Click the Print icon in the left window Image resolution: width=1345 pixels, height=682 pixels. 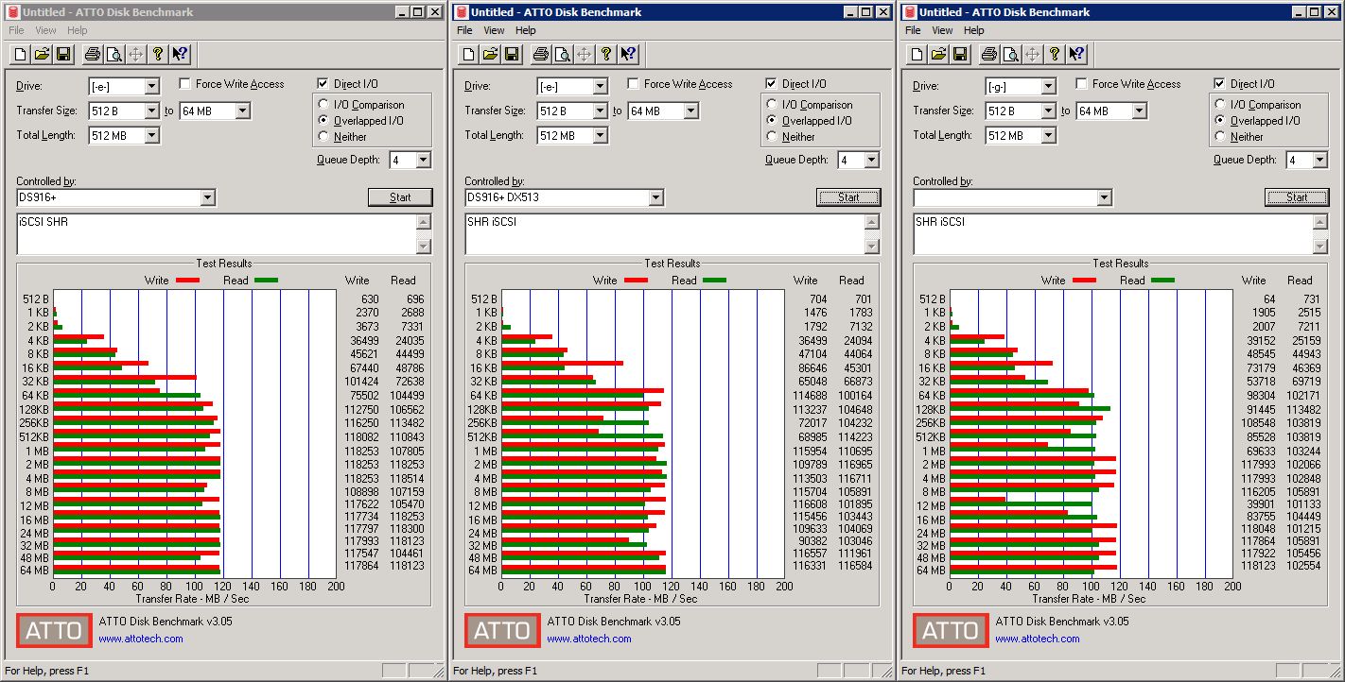coord(92,54)
